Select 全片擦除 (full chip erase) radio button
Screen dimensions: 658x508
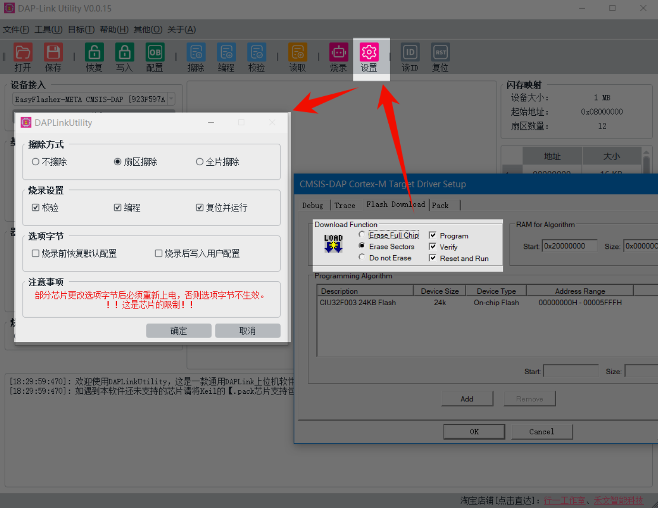click(x=200, y=162)
